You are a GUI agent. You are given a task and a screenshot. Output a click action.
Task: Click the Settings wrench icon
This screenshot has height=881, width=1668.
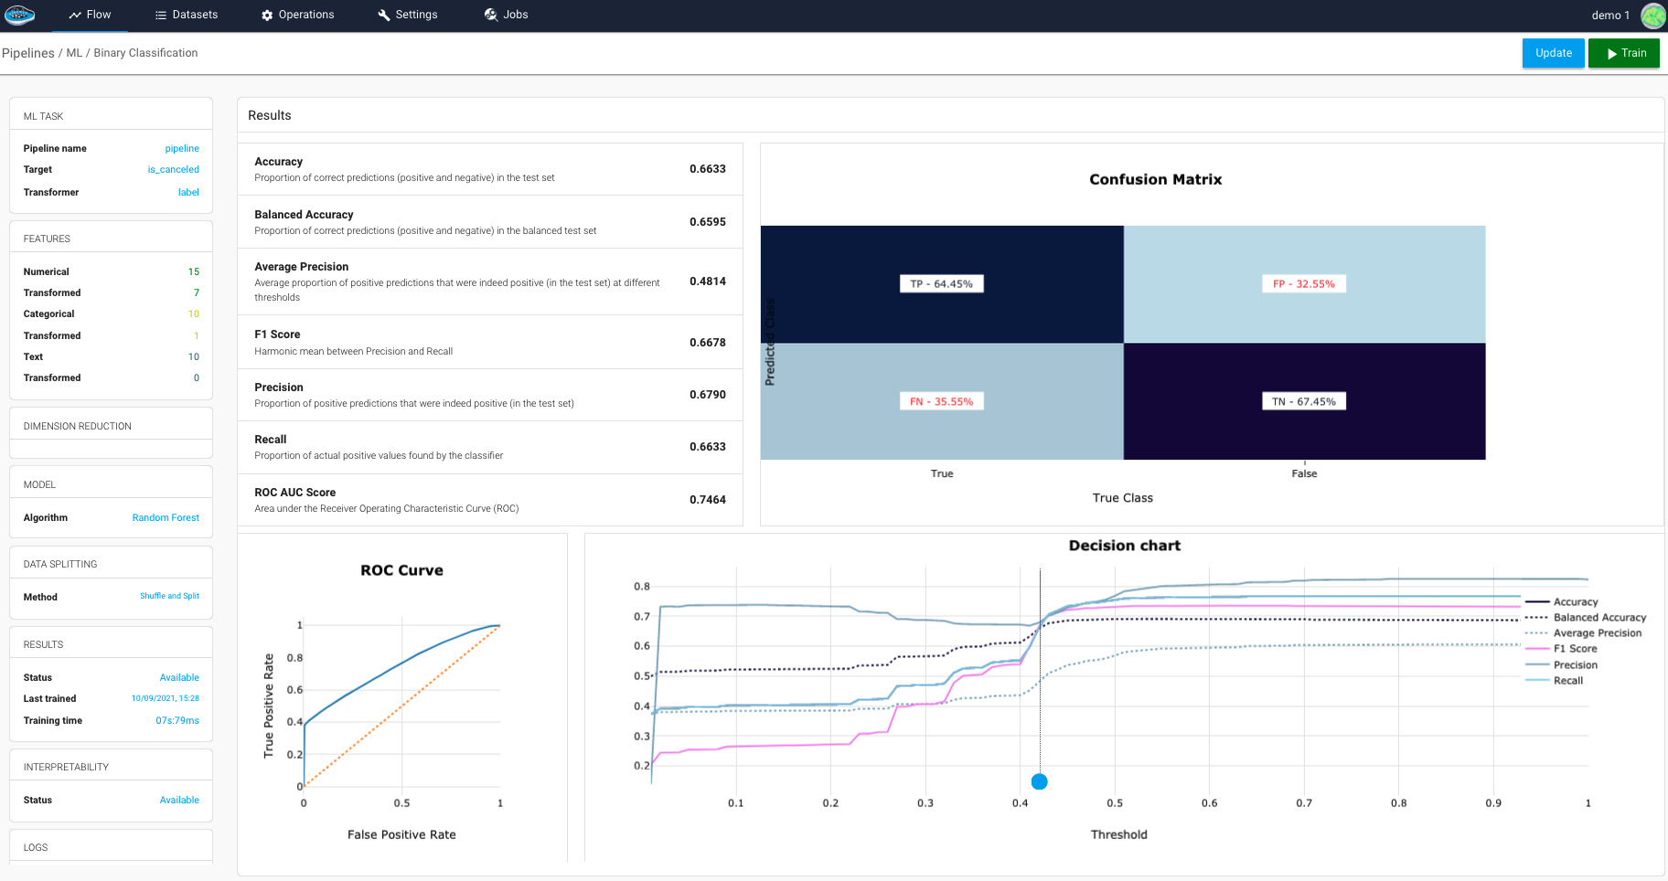tap(384, 15)
